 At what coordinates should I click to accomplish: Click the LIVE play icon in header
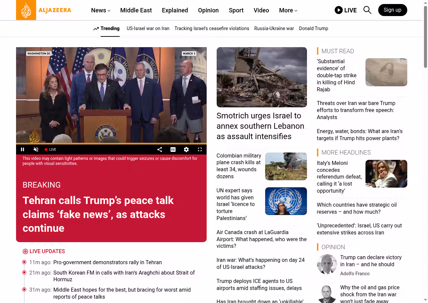(x=338, y=10)
